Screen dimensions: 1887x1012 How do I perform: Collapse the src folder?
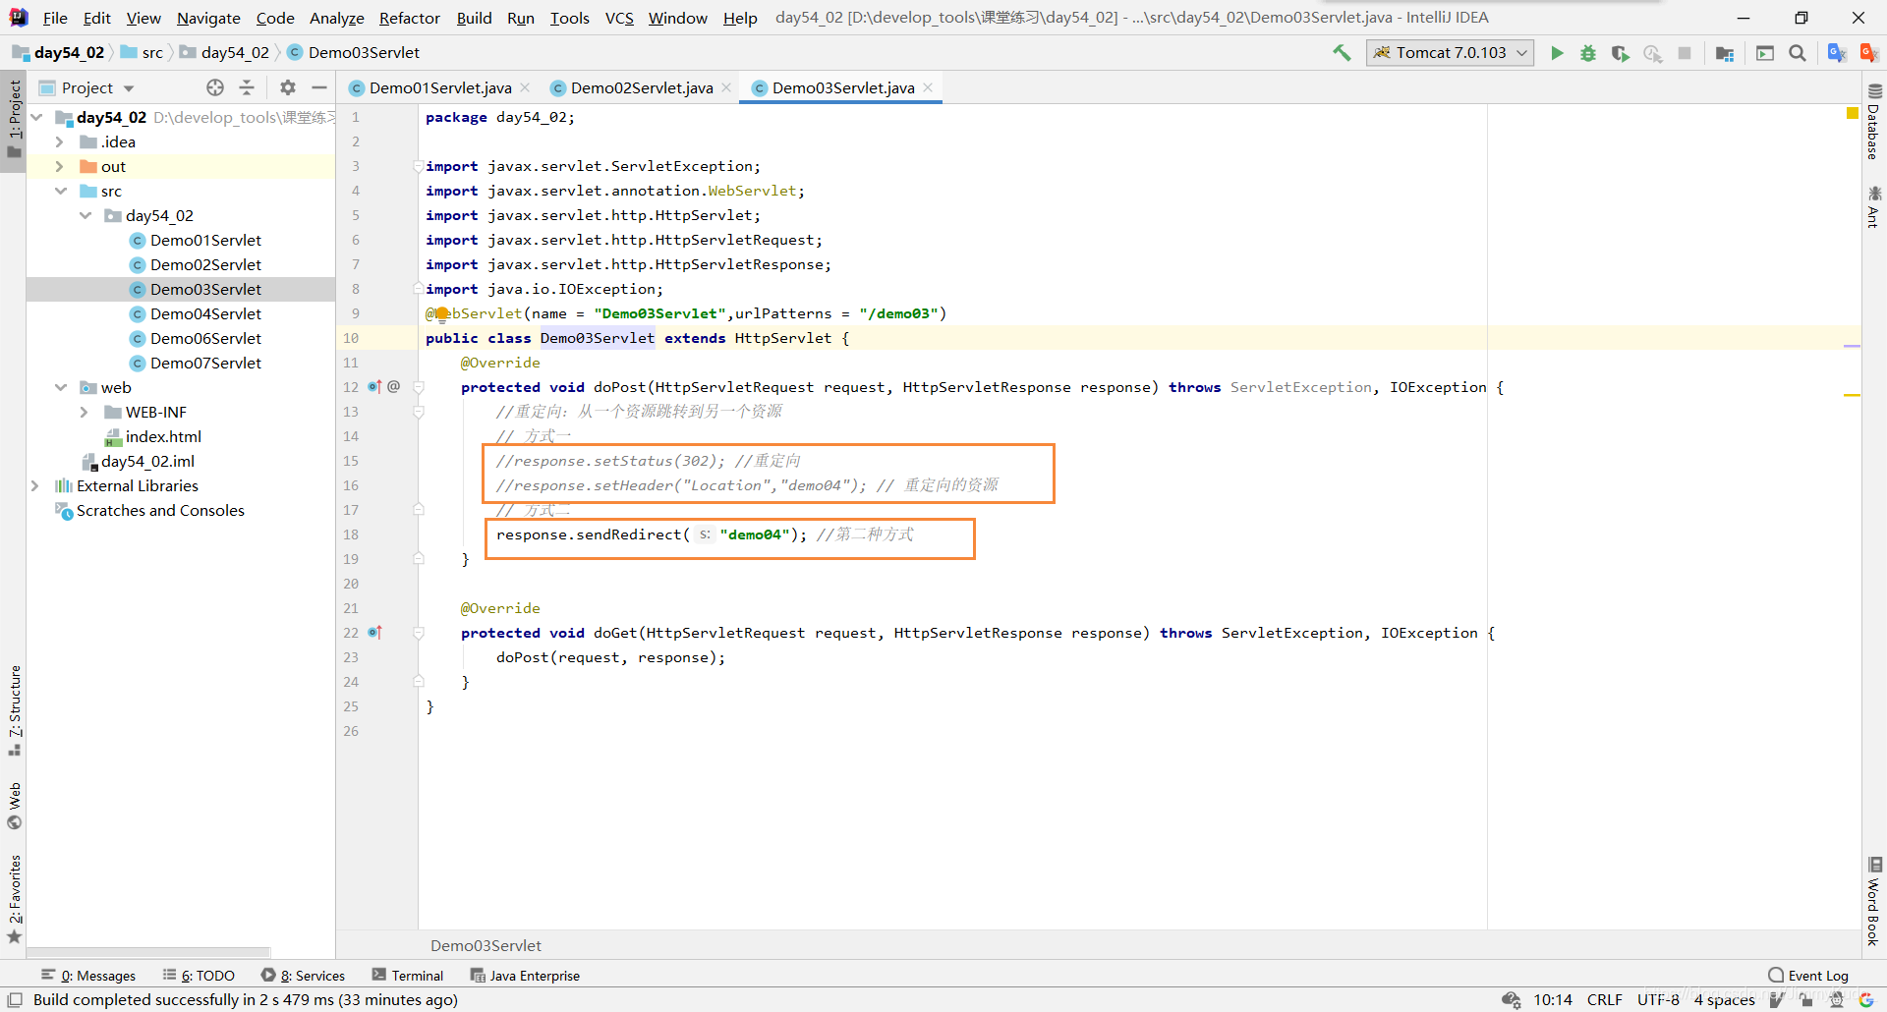point(61,191)
